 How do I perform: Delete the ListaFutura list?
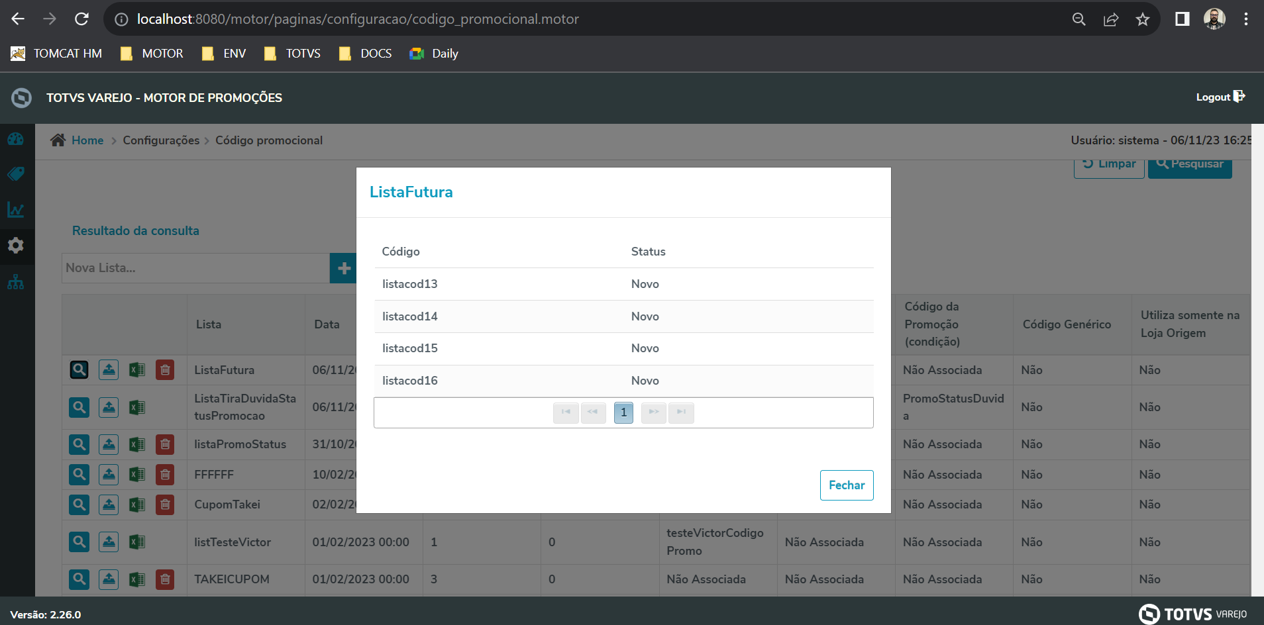pyautogui.click(x=165, y=369)
